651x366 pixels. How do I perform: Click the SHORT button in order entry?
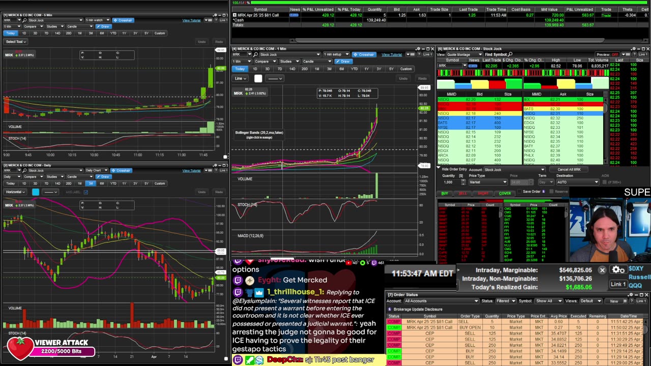click(x=483, y=193)
